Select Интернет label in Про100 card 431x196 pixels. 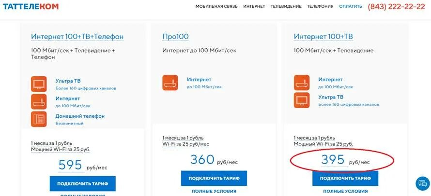click(199, 80)
